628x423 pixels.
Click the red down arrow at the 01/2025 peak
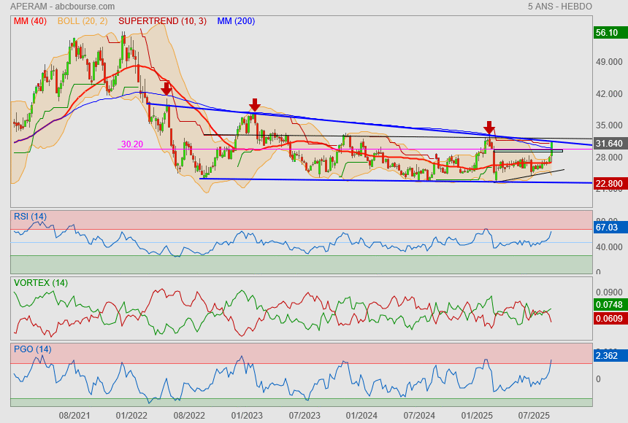tap(489, 128)
